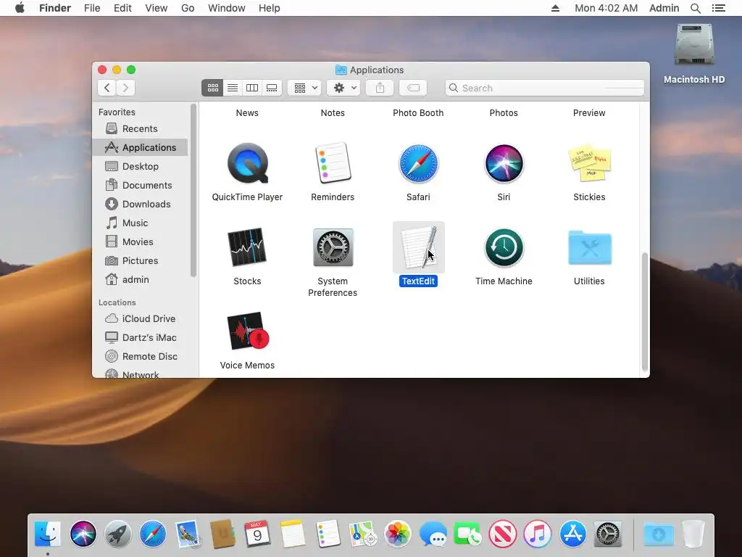Open Launchpad from the Dock
Viewport: 742px width, 557px height.
point(118,534)
